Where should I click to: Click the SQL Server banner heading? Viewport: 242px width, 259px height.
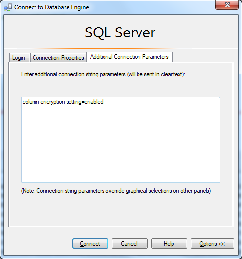click(x=120, y=32)
